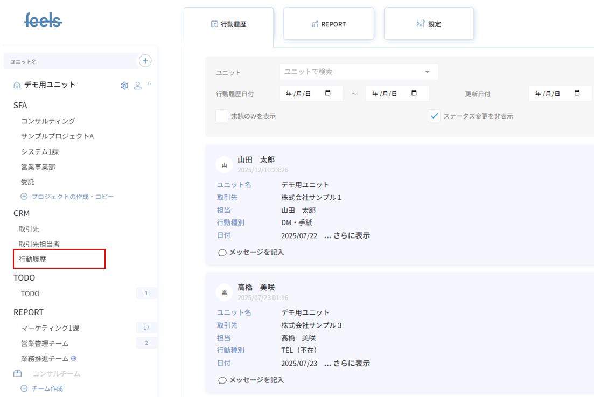Click the unit members person icon
Viewport: 594px width, 397px height.
coord(138,86)
